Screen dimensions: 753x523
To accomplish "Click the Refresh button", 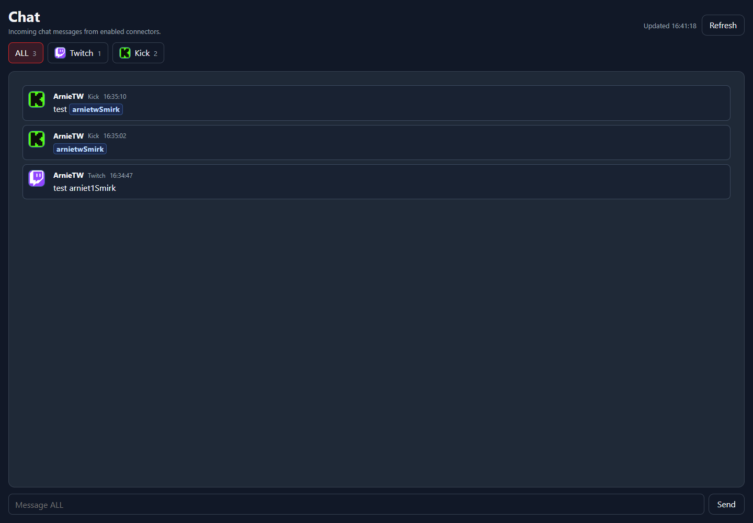I will click(x=723, y=25).
